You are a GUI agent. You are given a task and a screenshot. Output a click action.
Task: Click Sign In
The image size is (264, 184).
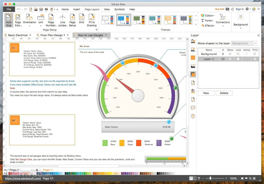240,9
